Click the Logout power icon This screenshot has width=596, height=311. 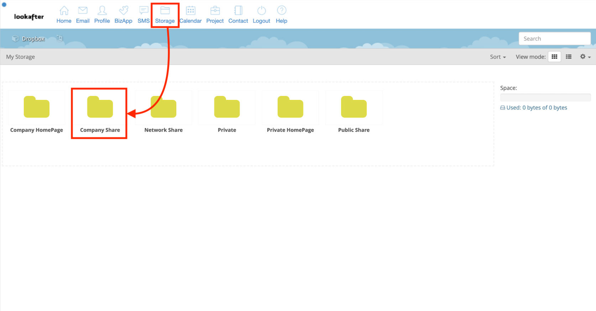(261, 11)
